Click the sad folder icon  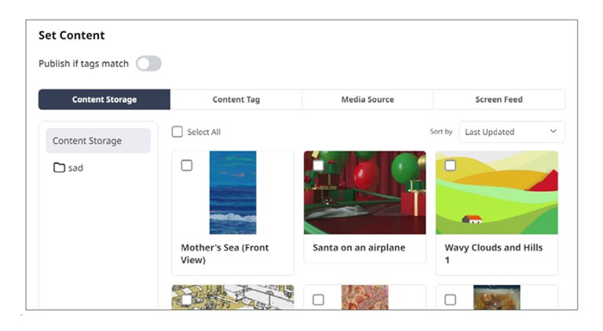click(x=59, y=168)
